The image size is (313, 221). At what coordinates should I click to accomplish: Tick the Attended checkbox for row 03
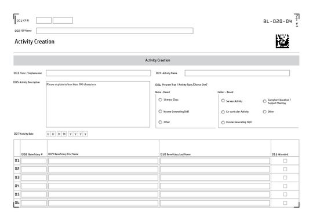pos(285,178)
